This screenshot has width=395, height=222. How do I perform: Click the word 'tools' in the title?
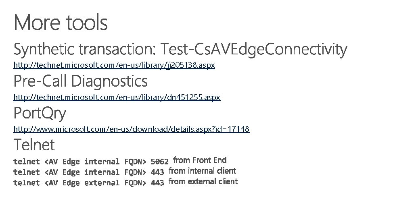[87, 23]
